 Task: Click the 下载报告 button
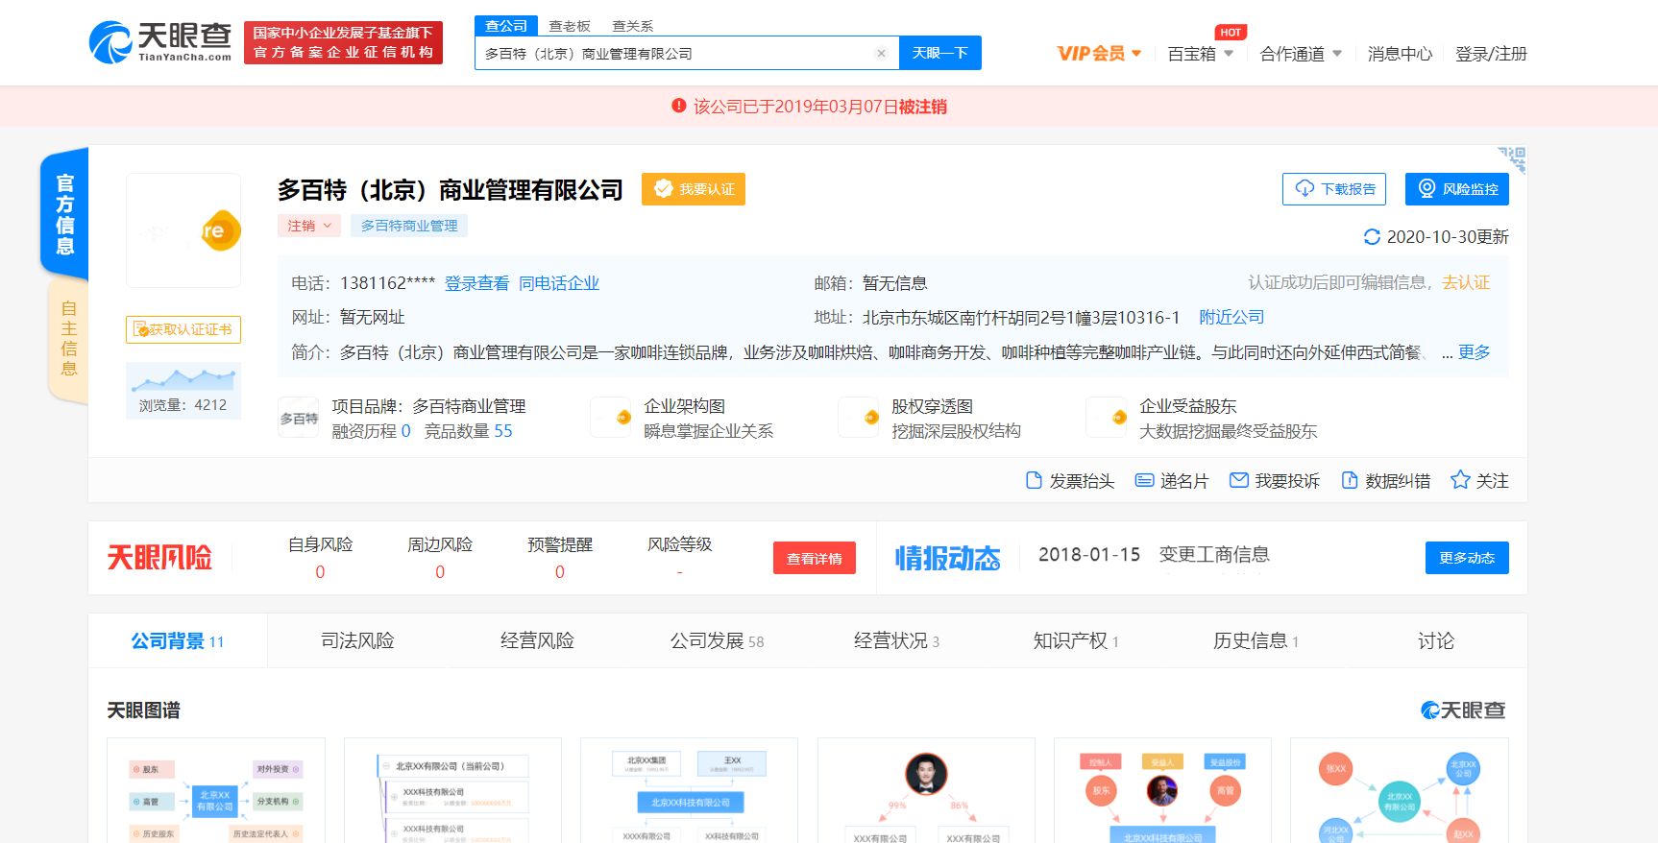coord(1334,189)
